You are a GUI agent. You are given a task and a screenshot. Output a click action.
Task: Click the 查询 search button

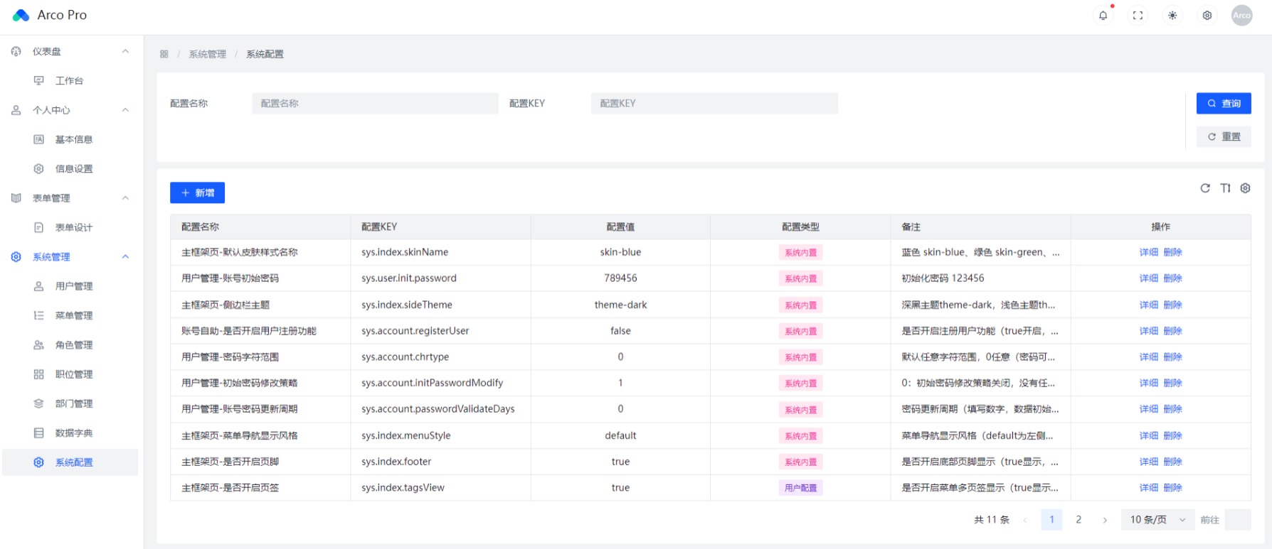point(1224,104)
